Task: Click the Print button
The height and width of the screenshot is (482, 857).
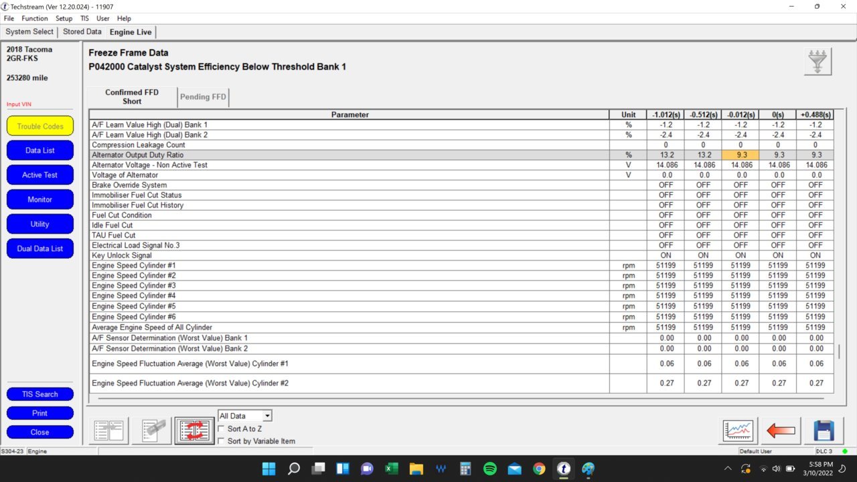Action: (40, 413)
